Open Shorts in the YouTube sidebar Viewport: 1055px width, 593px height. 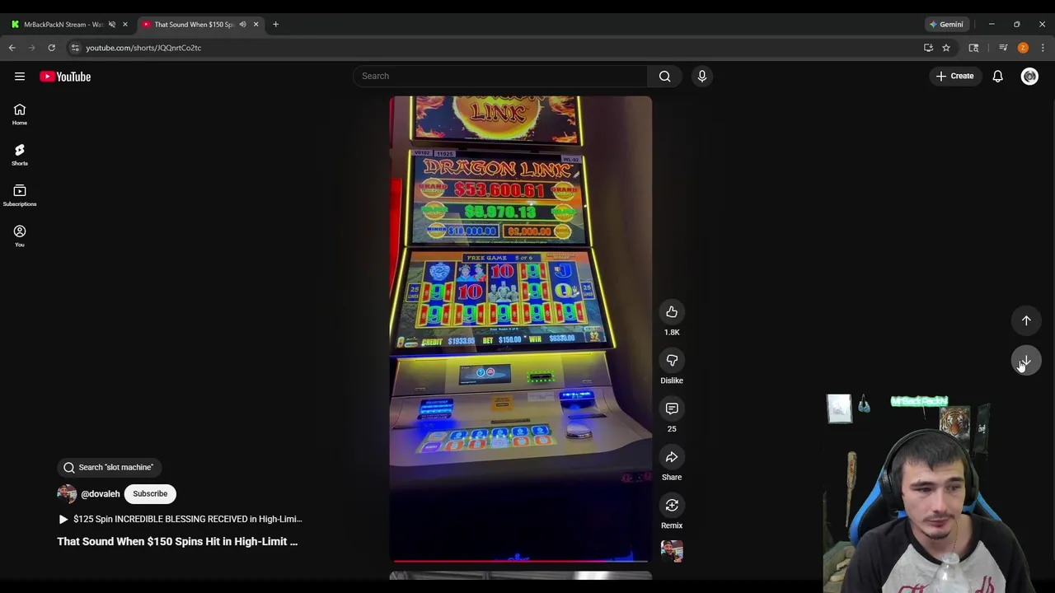(x=20, y=155)
